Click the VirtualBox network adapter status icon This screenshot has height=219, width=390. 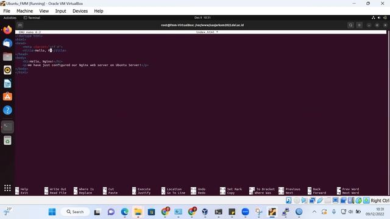coord(312,200)
